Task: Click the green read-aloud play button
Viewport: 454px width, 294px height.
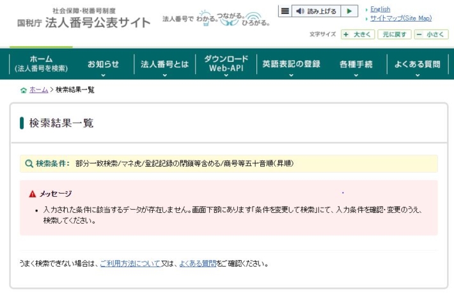Action: (x=349, y=12)
